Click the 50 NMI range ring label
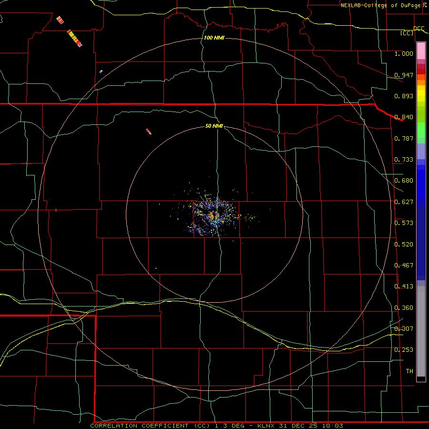The height and width of the screenshot is (429, 429). [214, 126]
